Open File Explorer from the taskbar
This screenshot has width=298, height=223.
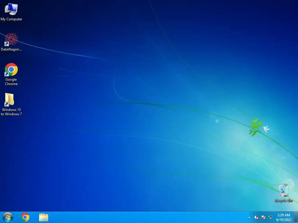click(44, 217)
